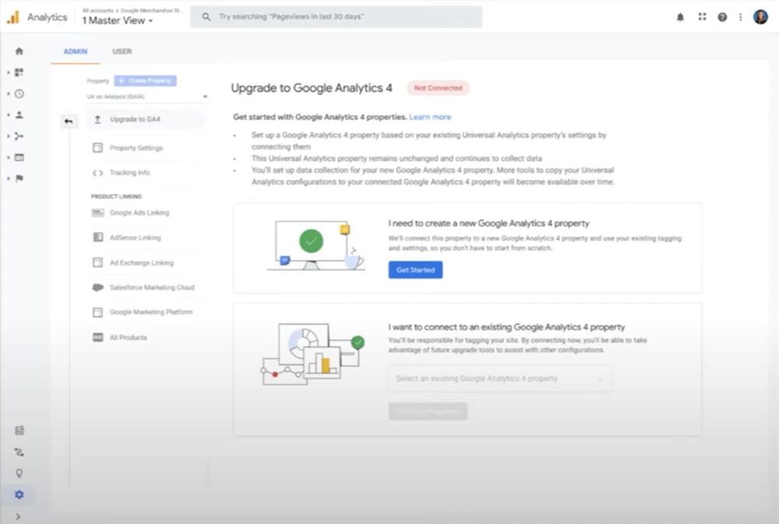Click the All accounts breadcrumb text
Screen dimensions: 779x524
98,10
